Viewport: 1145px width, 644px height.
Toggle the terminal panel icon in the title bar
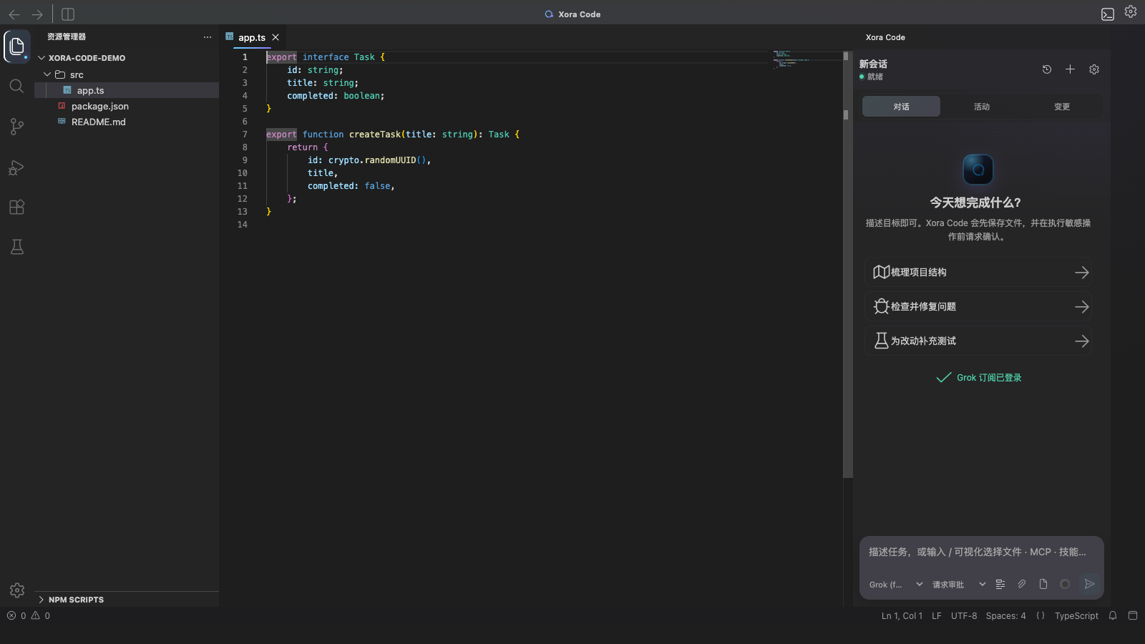coord(1108,14)
